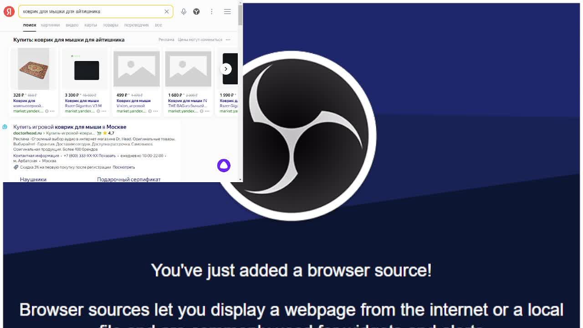Visit the doctorhead.ru domain link
The image size is (583, 328).
[27, 133]
